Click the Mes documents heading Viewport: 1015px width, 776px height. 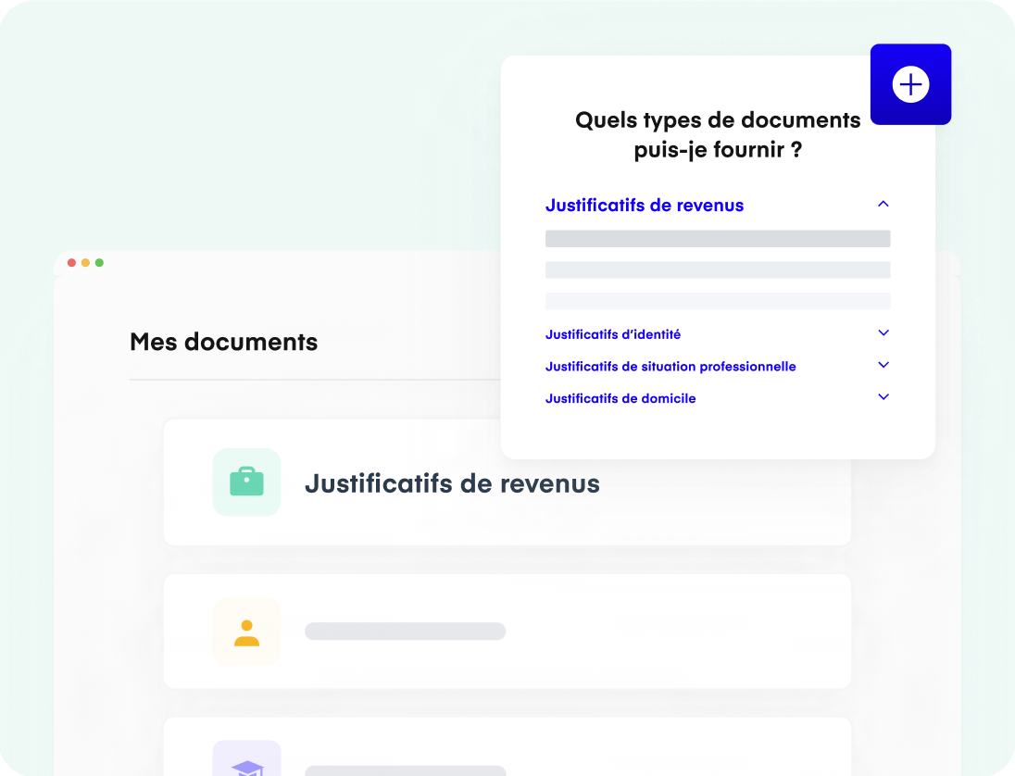coord(224,342)
